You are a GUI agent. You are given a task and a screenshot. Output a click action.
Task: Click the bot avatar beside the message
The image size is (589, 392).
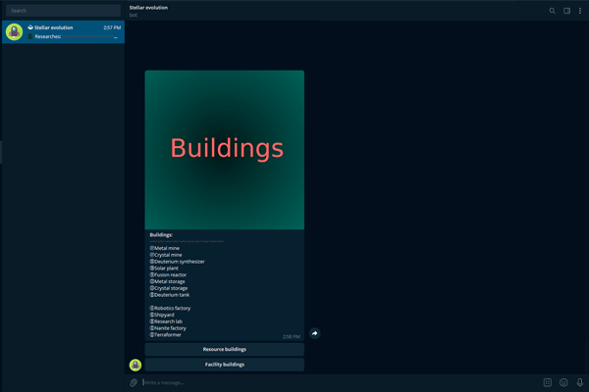(135, 365)
